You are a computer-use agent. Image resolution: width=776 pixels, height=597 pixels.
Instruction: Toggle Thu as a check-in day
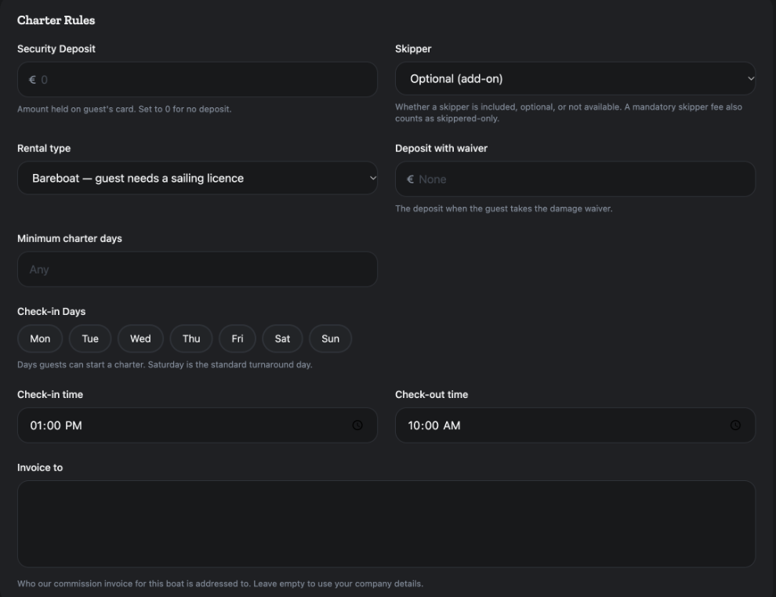(191, 338)
